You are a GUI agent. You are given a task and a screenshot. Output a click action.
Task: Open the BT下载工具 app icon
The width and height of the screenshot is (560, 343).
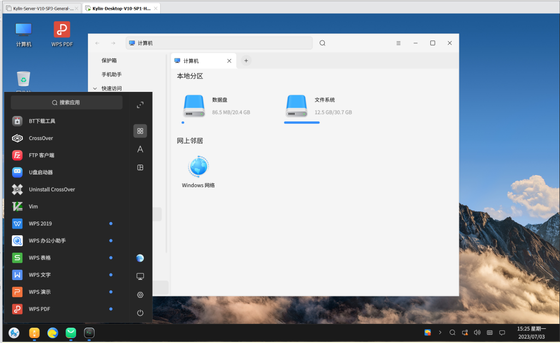click(x=17, y=121)
